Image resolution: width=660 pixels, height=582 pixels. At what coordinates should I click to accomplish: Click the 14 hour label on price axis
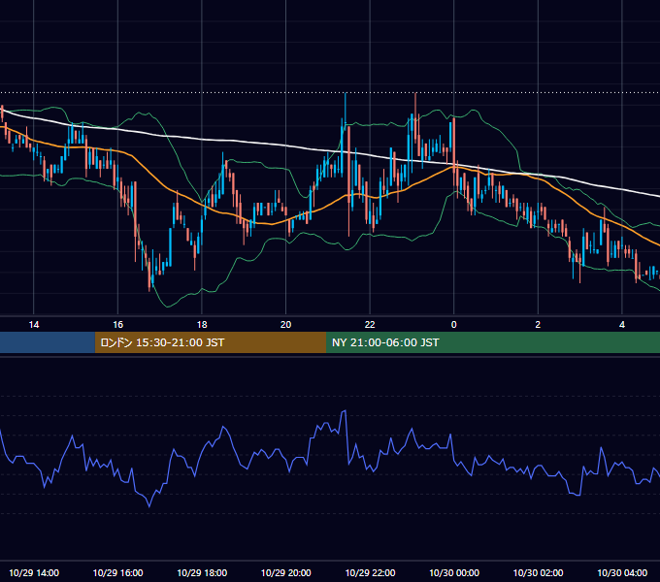[34, 325]
